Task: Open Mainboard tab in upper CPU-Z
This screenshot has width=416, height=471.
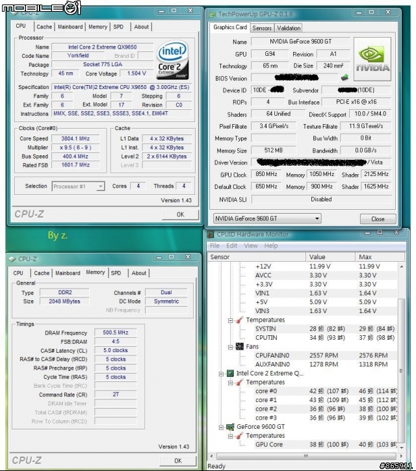Action: 70,27
